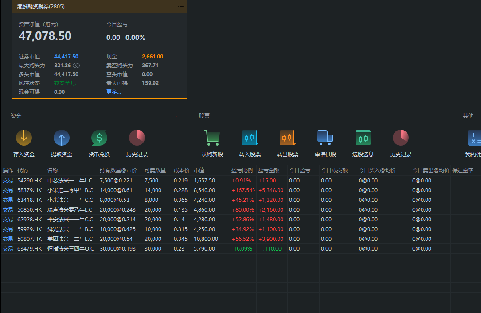
Task: Click the +167.54% profit ratio cell
Action: (x=243, y=190)
